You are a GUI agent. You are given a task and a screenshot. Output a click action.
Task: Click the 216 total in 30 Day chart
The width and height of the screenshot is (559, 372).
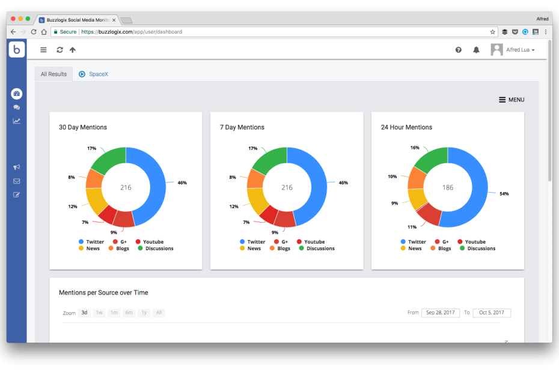[126, 187]
